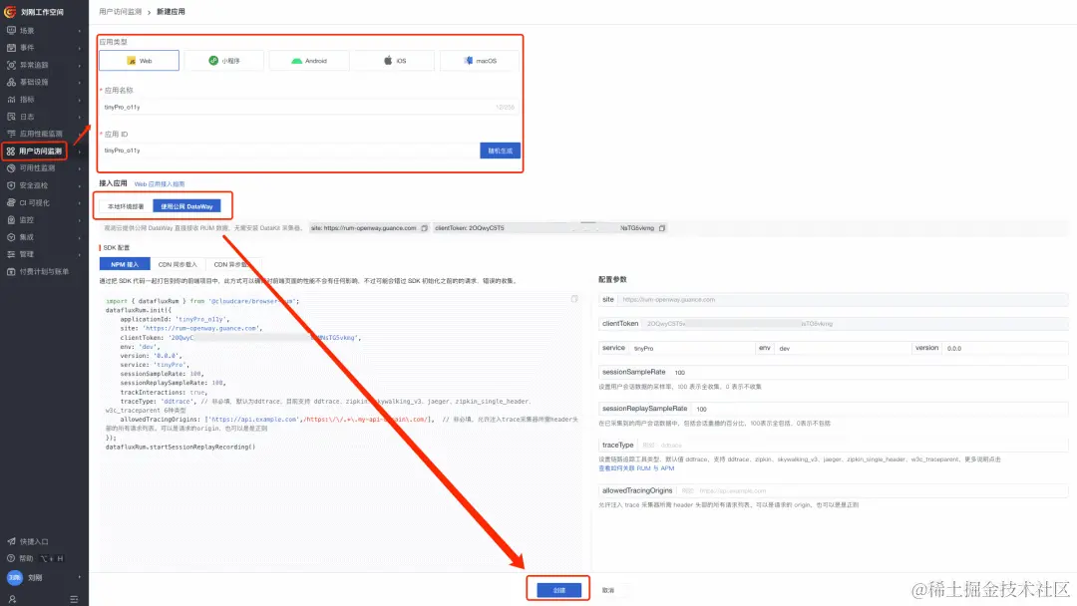Expand the 管理 sidebar submenu arrow
The height and width of the screenshot is (606, 1077).
(80, 254)
